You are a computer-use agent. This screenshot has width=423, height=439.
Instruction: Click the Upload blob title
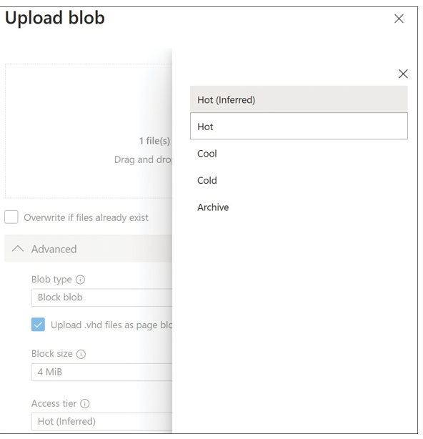55,18
